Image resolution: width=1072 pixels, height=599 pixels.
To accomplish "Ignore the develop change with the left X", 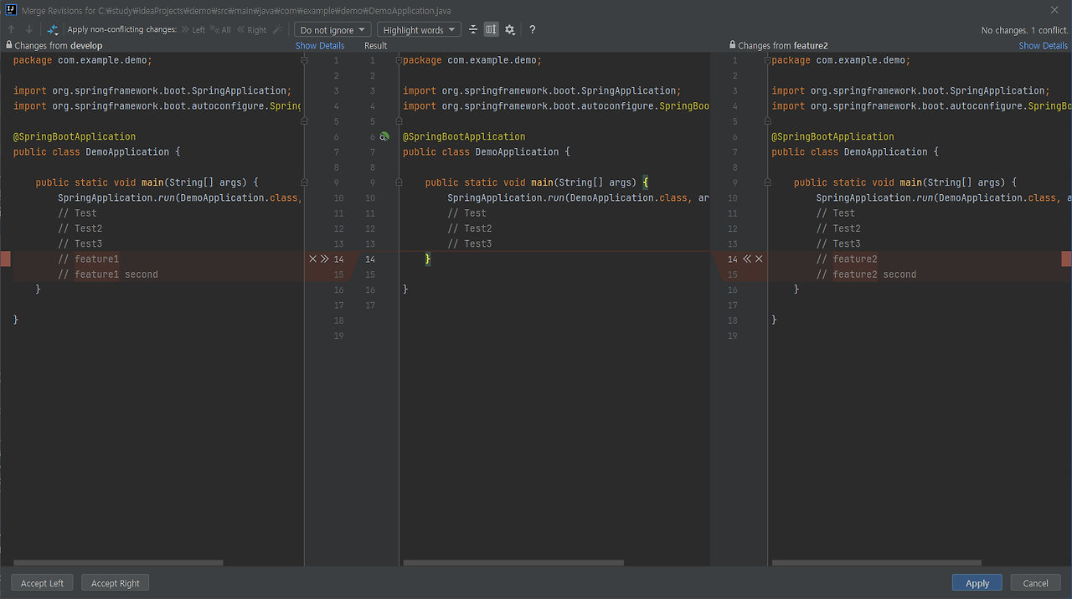I will [x=313, y=259].
